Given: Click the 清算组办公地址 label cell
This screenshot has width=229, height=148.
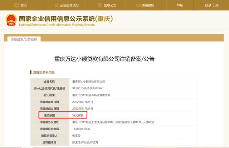Looking at the screenshot, I should pos(50,122).
